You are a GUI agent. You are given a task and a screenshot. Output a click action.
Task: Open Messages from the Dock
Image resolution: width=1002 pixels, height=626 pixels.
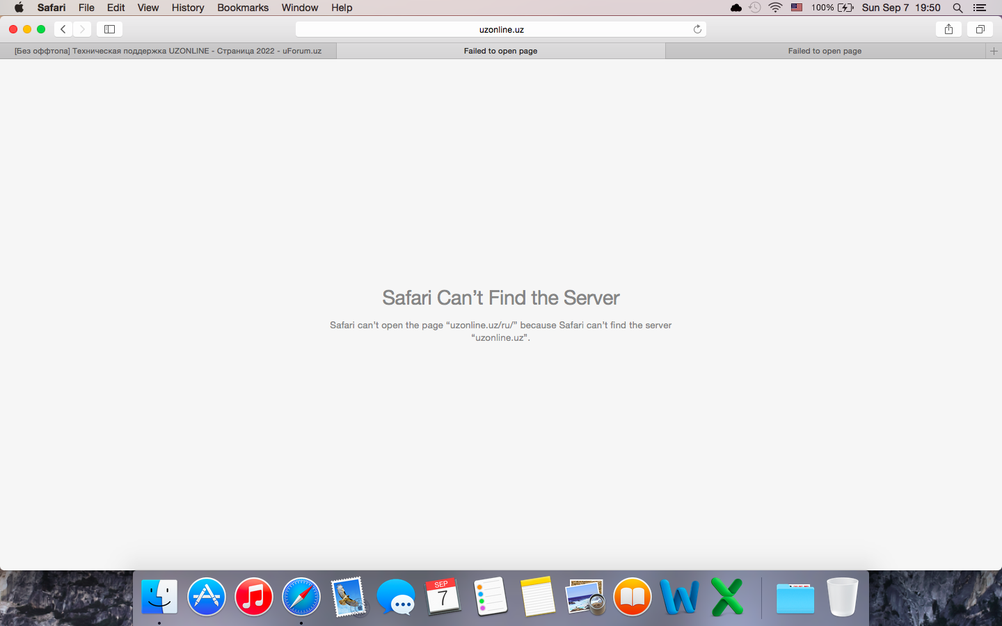coord(395,597)
